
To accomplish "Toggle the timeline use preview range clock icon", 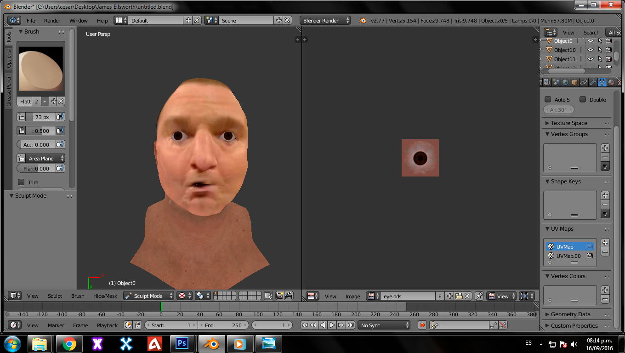I will coord(128,325).
